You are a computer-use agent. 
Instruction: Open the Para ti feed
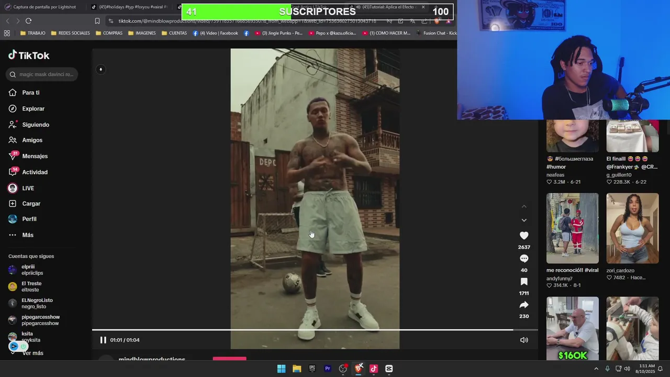[24, 93]
